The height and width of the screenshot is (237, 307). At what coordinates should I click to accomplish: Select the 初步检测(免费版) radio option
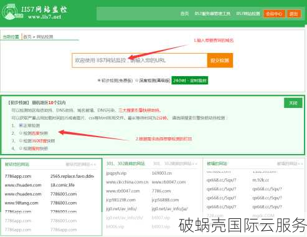coord(99,80)
